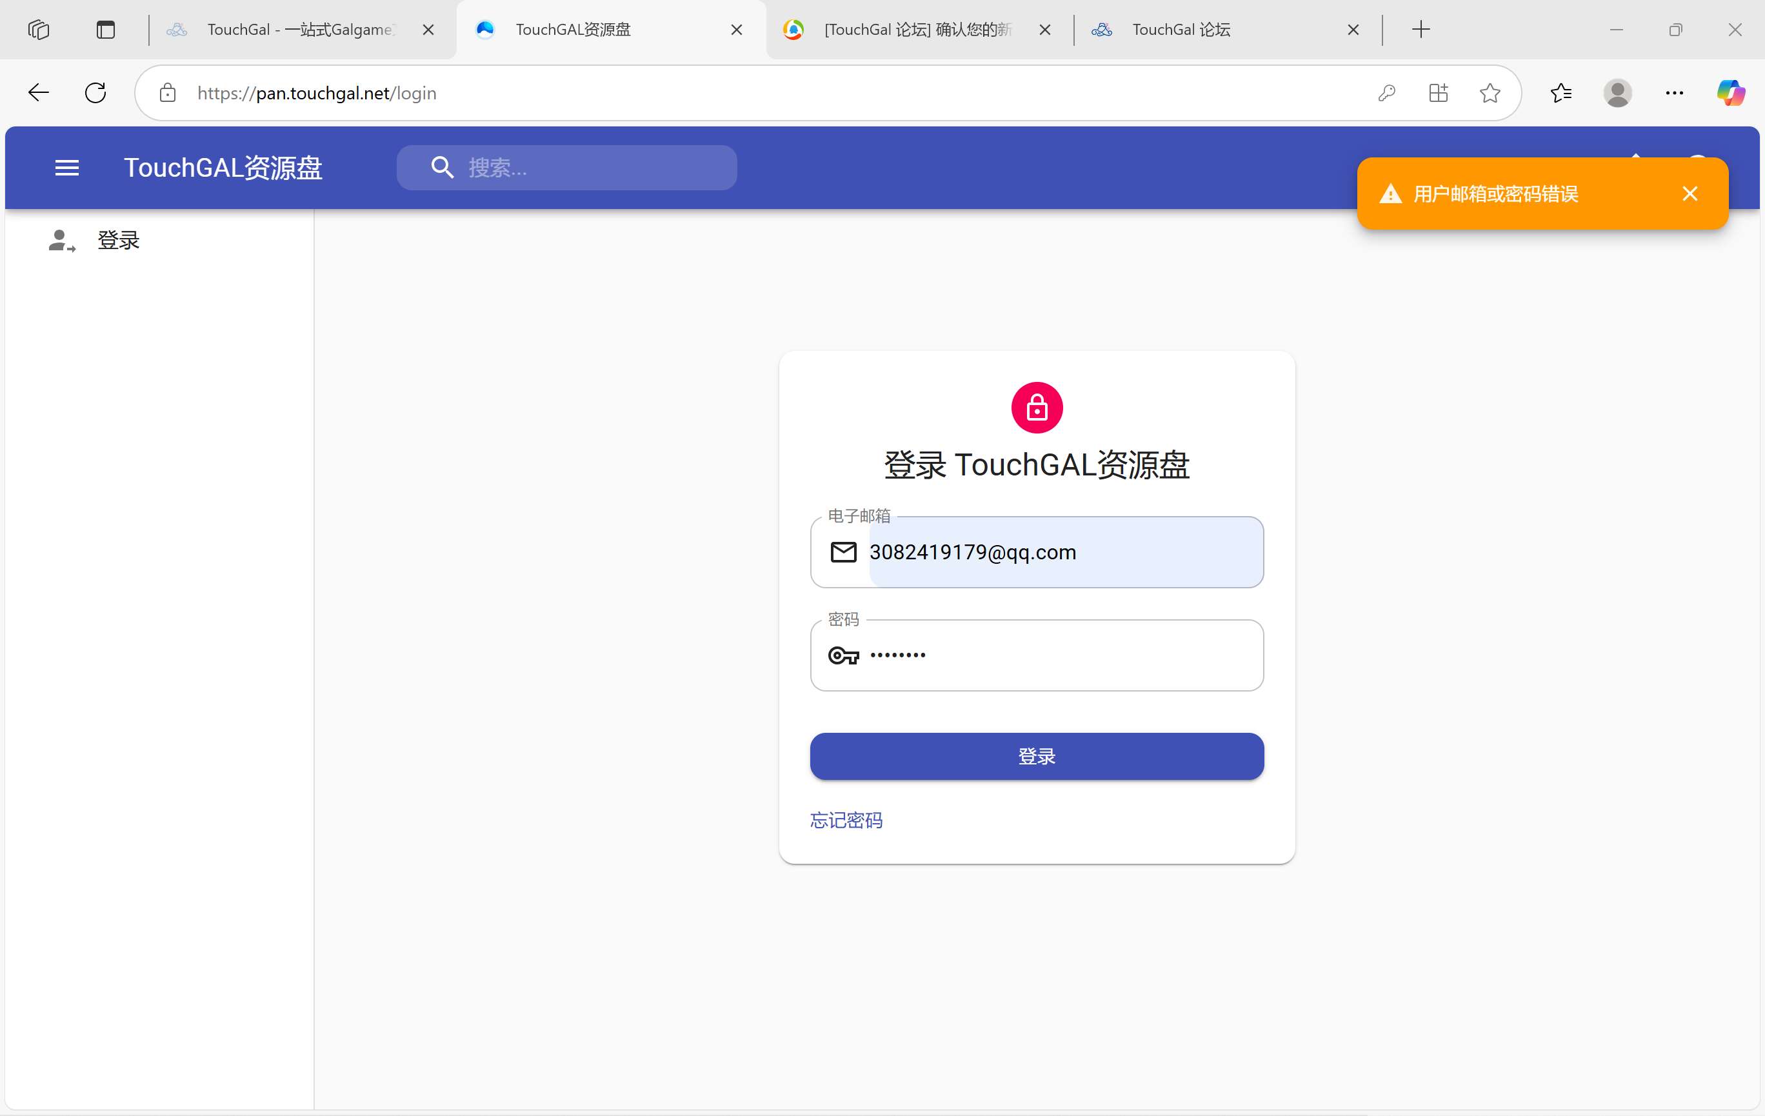Open tab actions menu
This screenshot has height=1116, width=1765.
tap(106, 29)
